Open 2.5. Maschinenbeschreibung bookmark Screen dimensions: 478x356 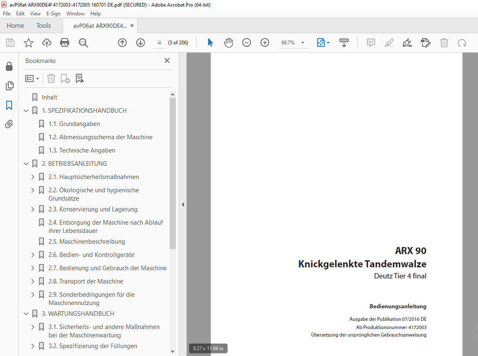point(87,241)
